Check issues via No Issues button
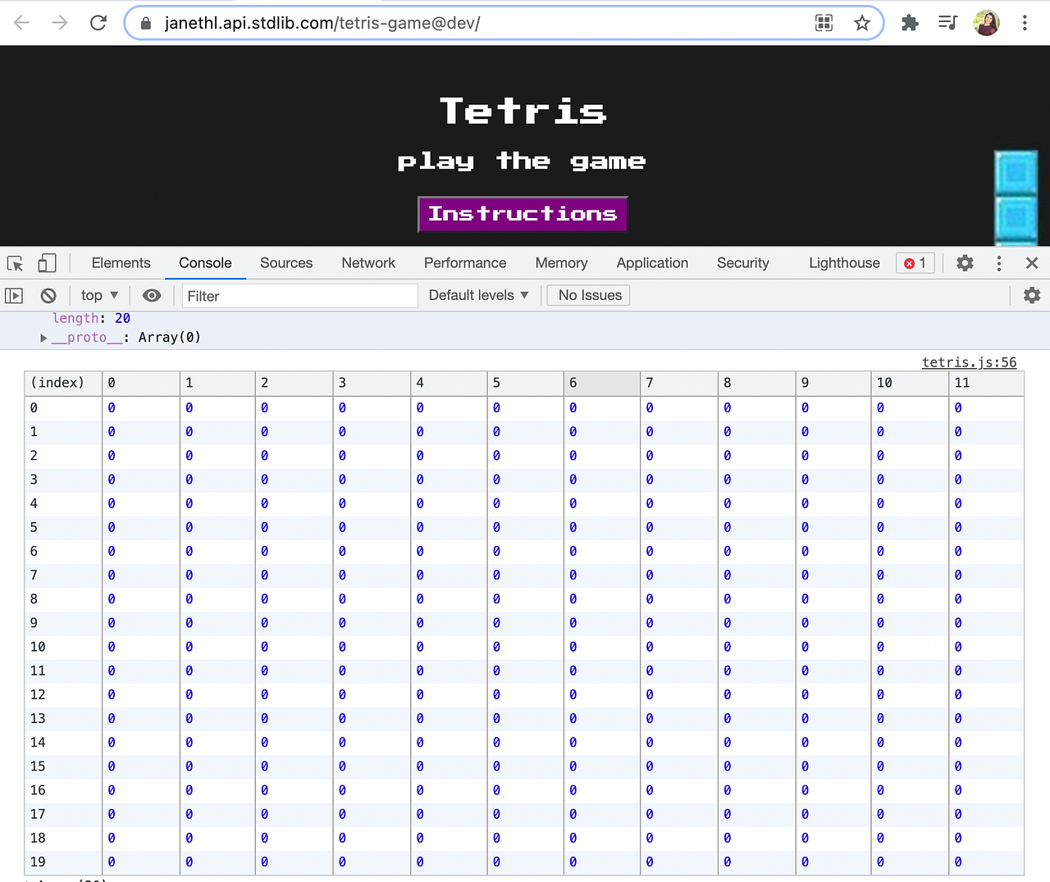The image size is (1050, 882). pos(588,295)
